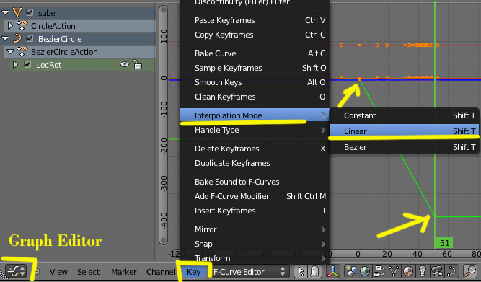
Task: Open the Mirror submenu
Action: click(255, 229)
